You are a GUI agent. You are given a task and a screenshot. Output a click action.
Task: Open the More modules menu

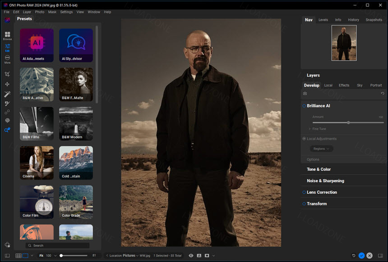tap(7, 59)
